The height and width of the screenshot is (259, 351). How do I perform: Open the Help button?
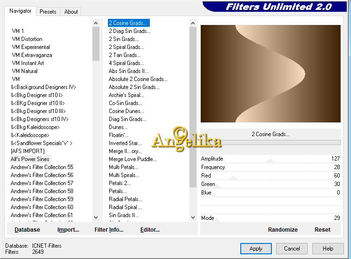point(328,249)
